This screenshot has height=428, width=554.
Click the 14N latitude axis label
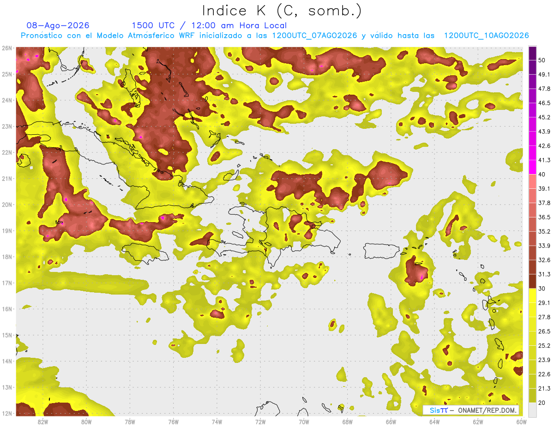point(7,361)
